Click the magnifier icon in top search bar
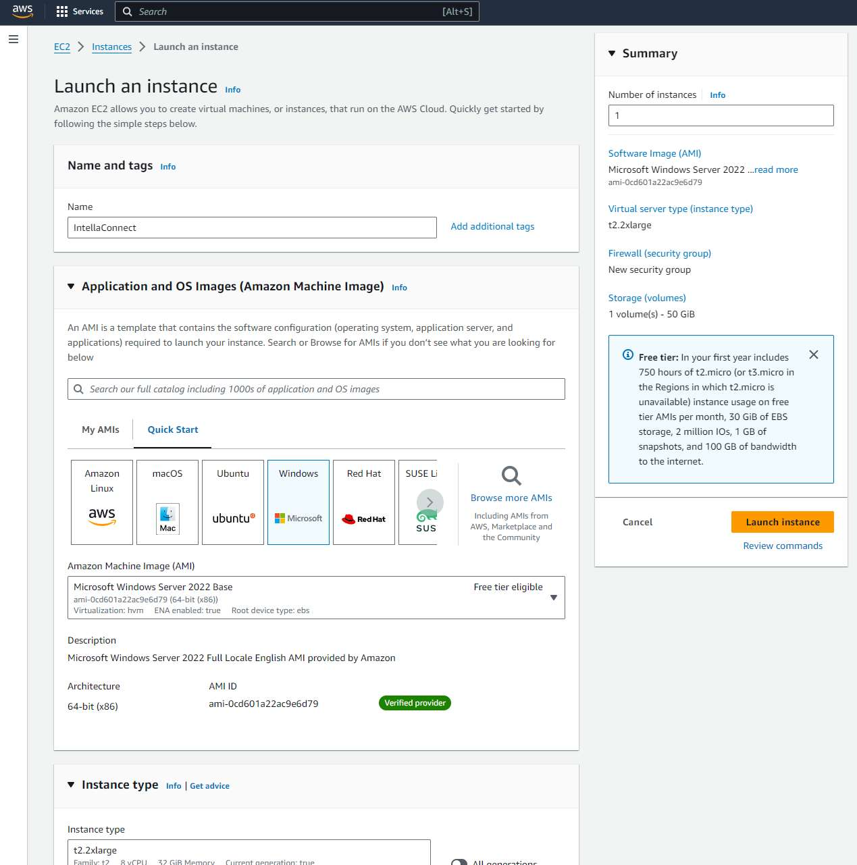Screen dimensions: 857x865 point(127,11)
